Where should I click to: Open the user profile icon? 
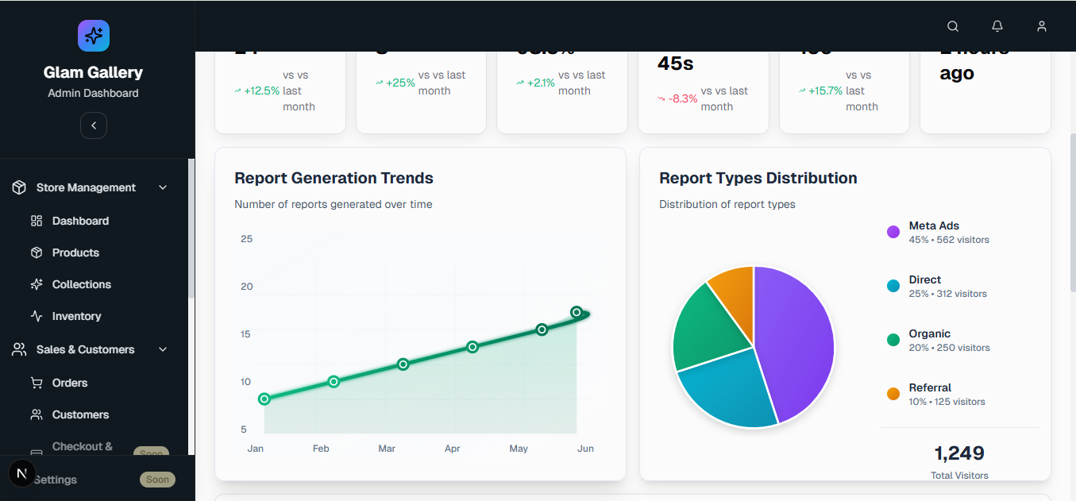1042,26
